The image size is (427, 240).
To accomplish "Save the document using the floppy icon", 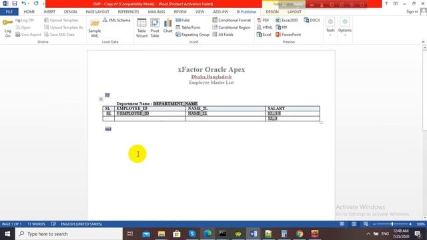I will tap(15, 3).
